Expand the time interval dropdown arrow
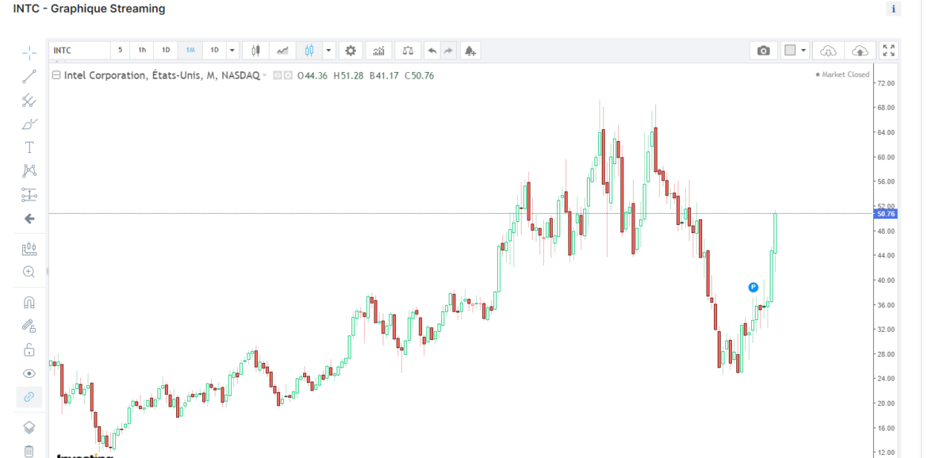The image size is (928, 458). 232,51
